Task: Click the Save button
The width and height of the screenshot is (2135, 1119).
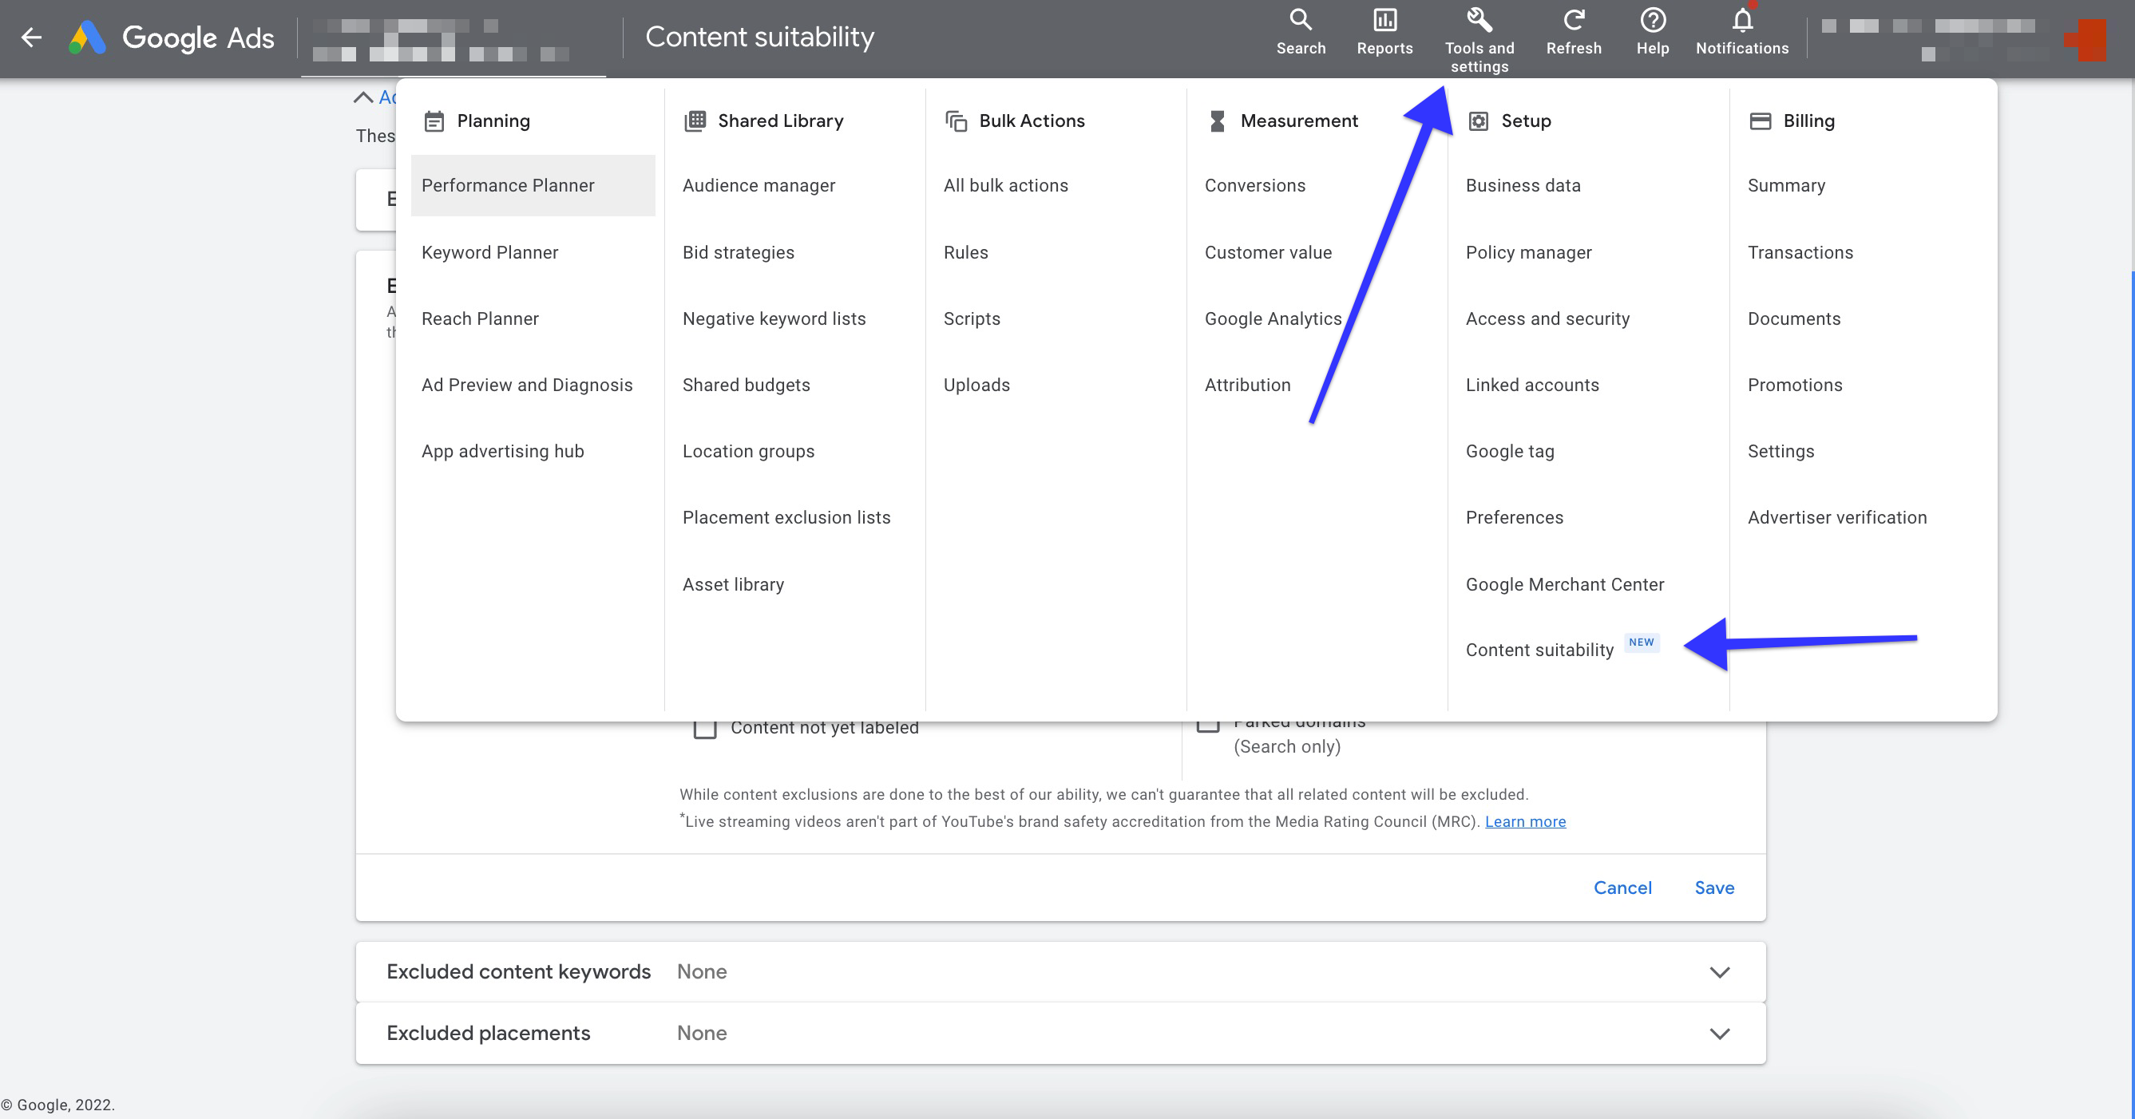Action: (1714, 888)
